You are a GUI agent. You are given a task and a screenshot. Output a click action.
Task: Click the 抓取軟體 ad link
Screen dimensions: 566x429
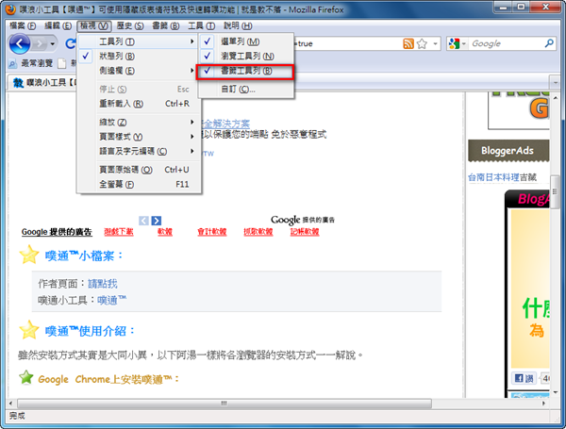point(258,232)
